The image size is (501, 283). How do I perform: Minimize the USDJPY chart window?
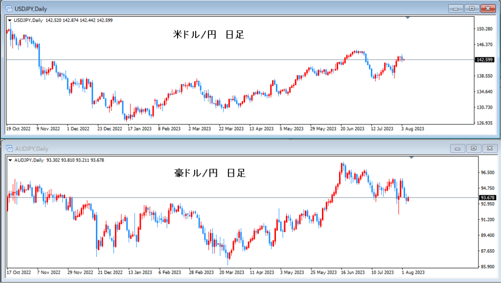click(x=457, y=8)
